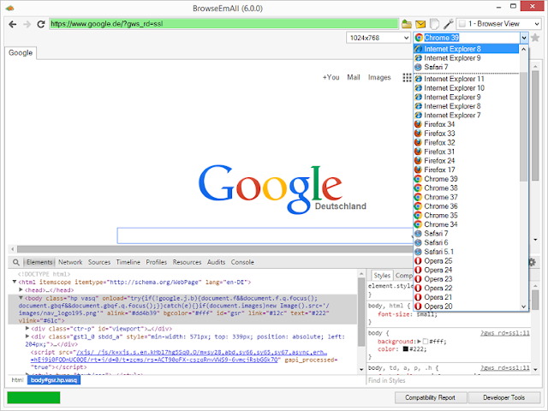Click the Compatibility Report button
This screenshot has height=411, width=548.
point(430,397)
